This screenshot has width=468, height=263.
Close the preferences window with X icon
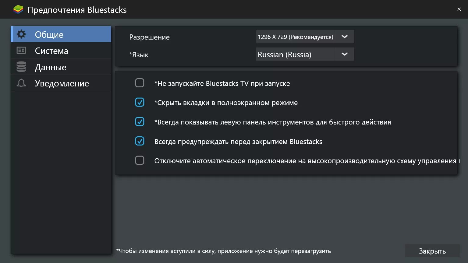click(459, 9)
